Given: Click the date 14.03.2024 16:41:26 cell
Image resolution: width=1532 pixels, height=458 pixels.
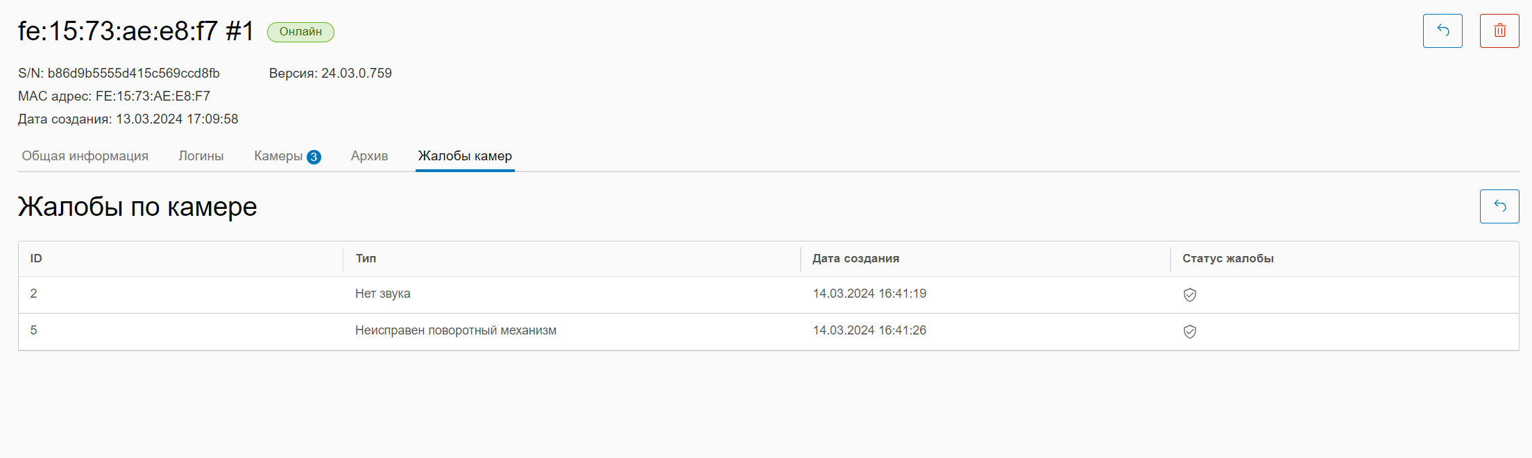Looking at the screenshot, I should (869, 330).
